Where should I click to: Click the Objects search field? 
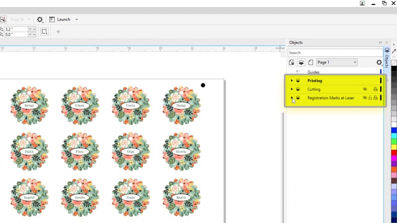(335, 53)
